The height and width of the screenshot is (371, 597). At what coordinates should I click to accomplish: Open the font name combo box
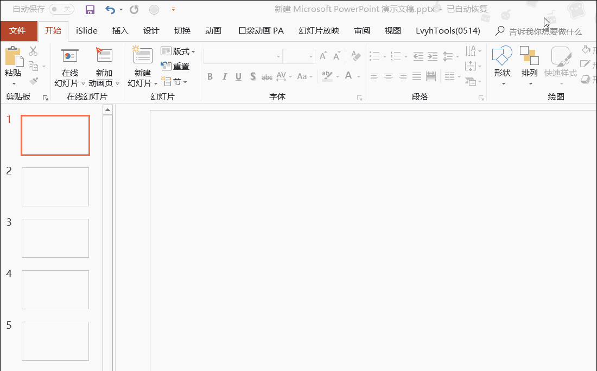point(243,56)
